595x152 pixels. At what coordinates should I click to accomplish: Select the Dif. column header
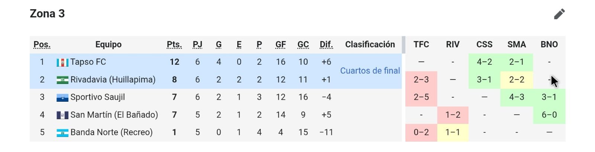326,45
